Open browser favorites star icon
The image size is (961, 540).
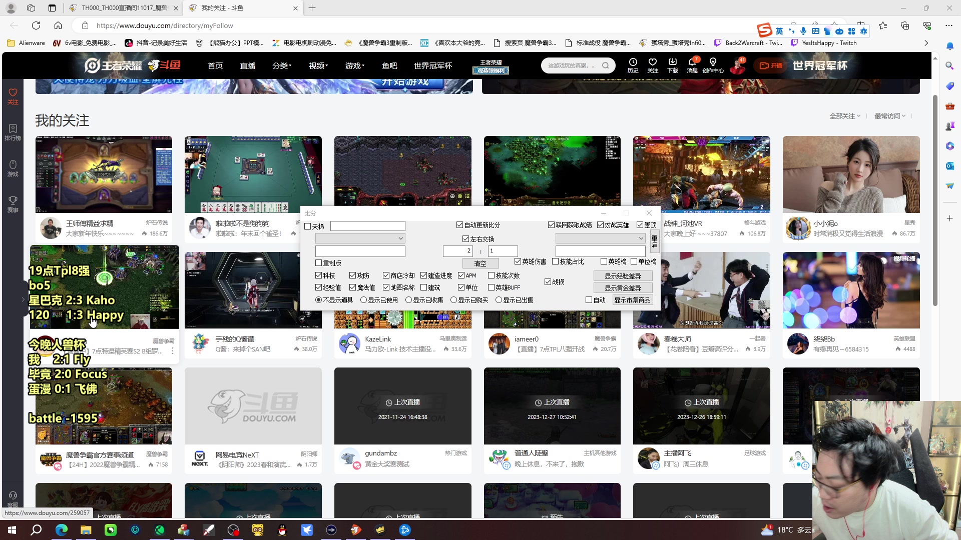(x=883, y=25)
